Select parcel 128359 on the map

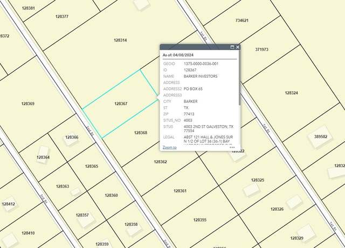[x=102, y=244]
